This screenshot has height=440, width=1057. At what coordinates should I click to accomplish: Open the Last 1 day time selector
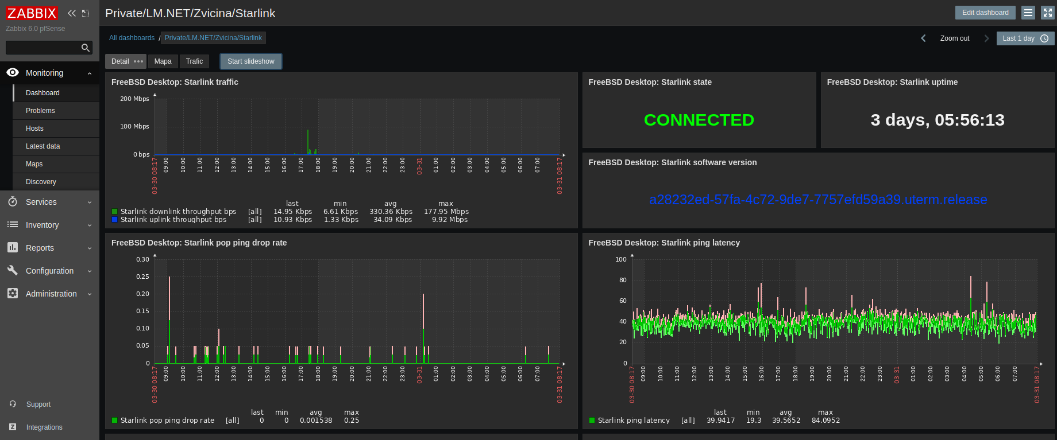1025,38
